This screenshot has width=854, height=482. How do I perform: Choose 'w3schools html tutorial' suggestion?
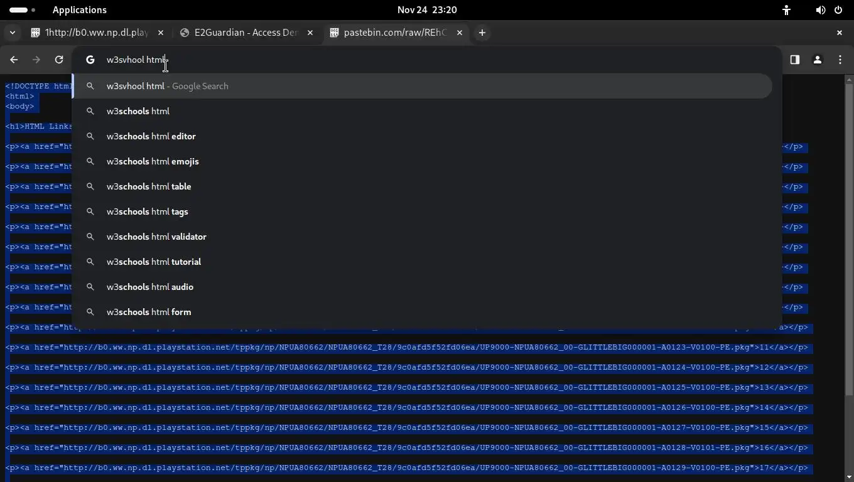pos(422,262)
